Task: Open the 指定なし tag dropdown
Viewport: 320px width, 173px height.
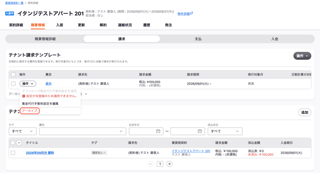Action: [x=99, y=152]
